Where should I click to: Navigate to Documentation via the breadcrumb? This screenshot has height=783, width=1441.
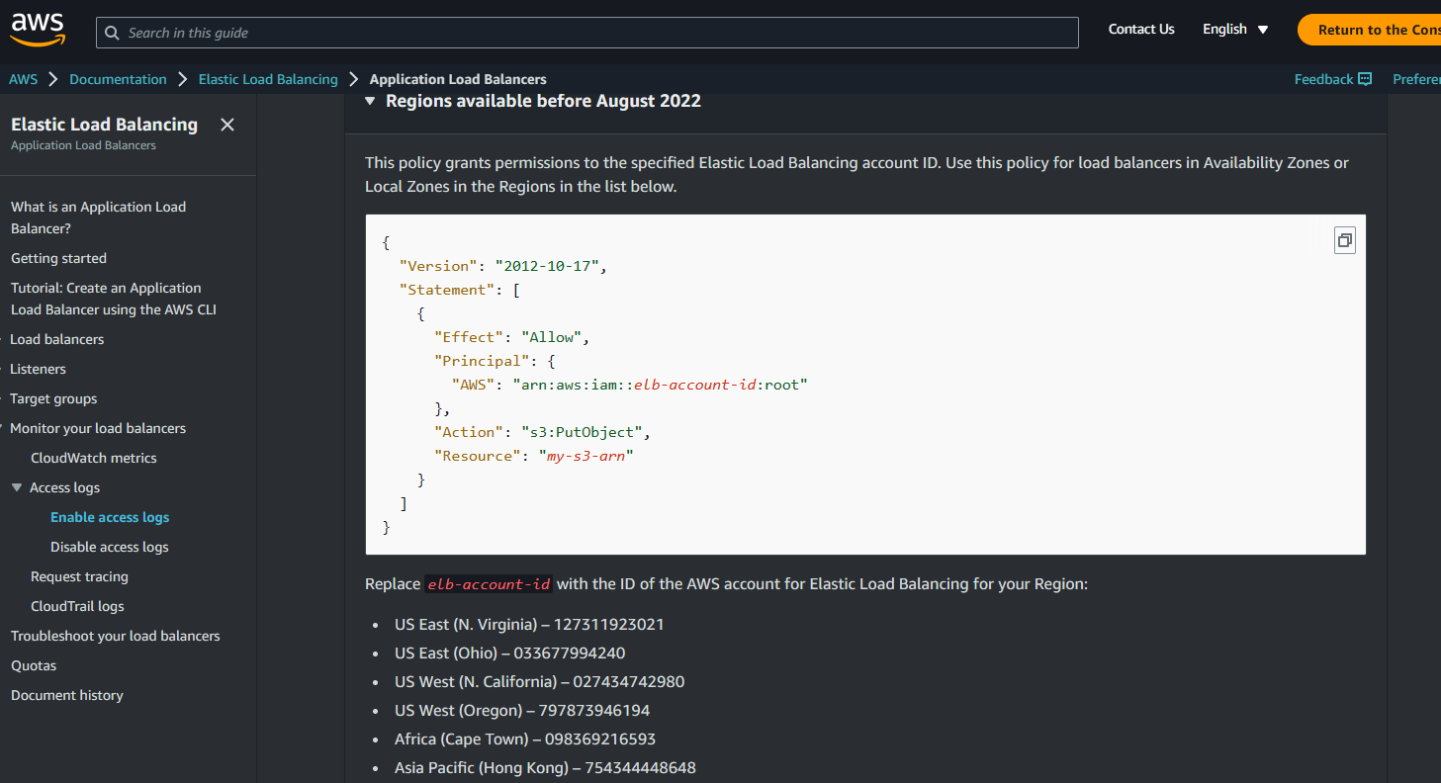[118, 78]
